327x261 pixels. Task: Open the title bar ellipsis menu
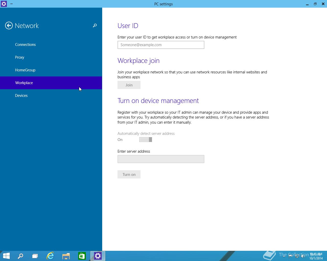[11, 4]
